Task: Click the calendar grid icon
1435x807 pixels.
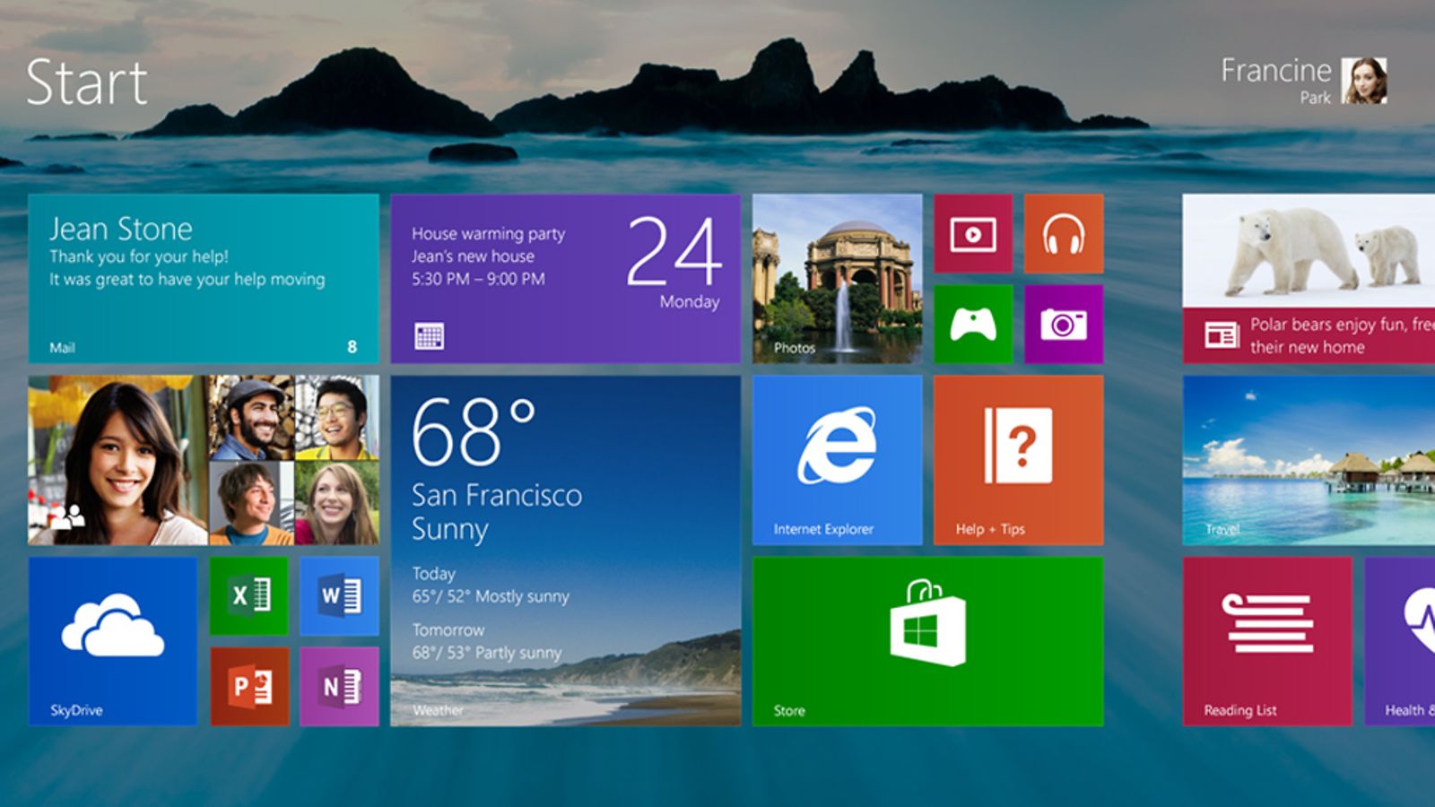Action: tap(429, 336)
